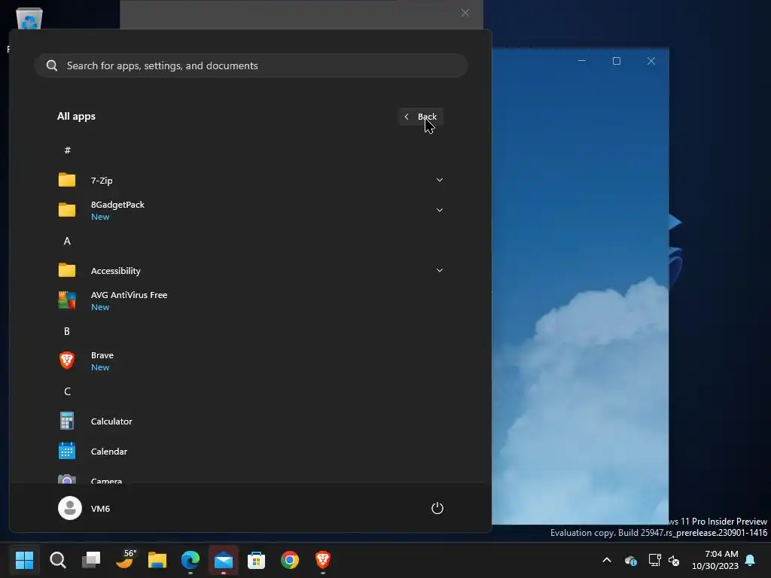Expand the Accessibility folder chevron
The image size is (771, 578).
tap(440, 270)
